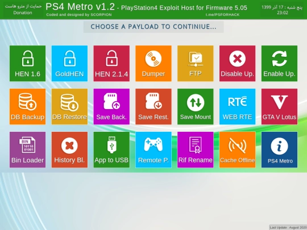Image resolution: width=307 pixels, height=230 pixels.
Task: Click the Donation button
Action: [x=23, y=9]
